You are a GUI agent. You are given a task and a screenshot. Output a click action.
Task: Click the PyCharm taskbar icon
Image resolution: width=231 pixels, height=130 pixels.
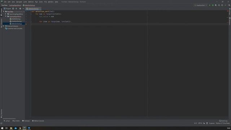coord(25,128)
